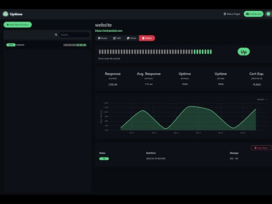The height and width of the screenshot is (204, 272).
Task: Click the current response value link
Action: [x=113, y=84]
